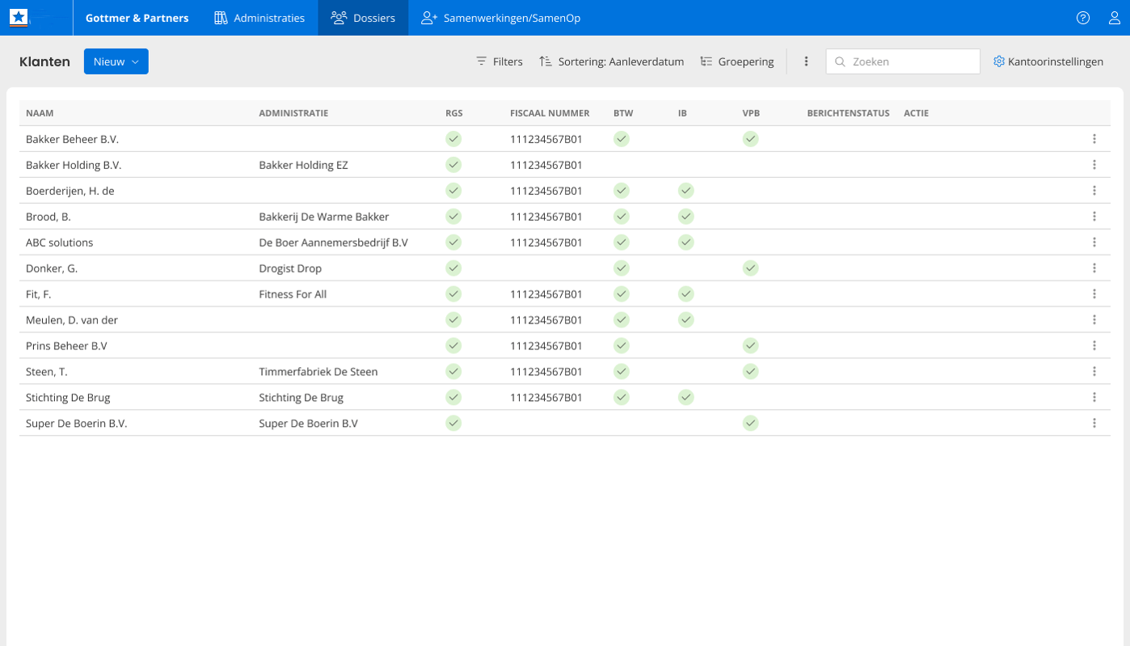Select the client Stichting De Brug
The image size is (1130, 646).
[x=66, y=397]
